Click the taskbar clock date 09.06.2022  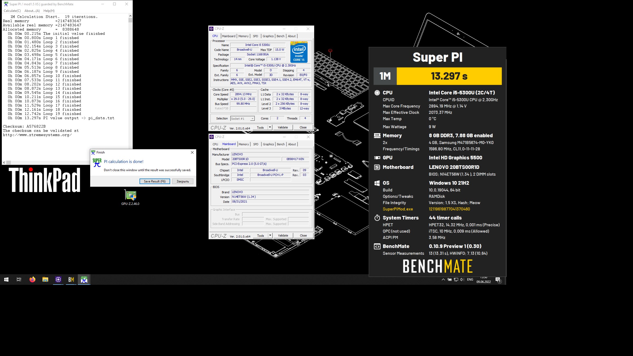click(x=484, y=282)
